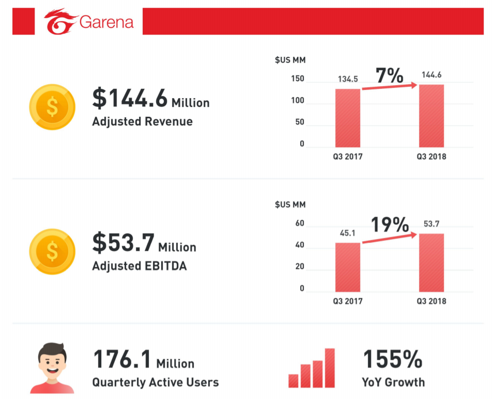Click the "Adjusted EBITDA" label
Viewport: 494px width, 399px height.
click(x=140, y=266)
